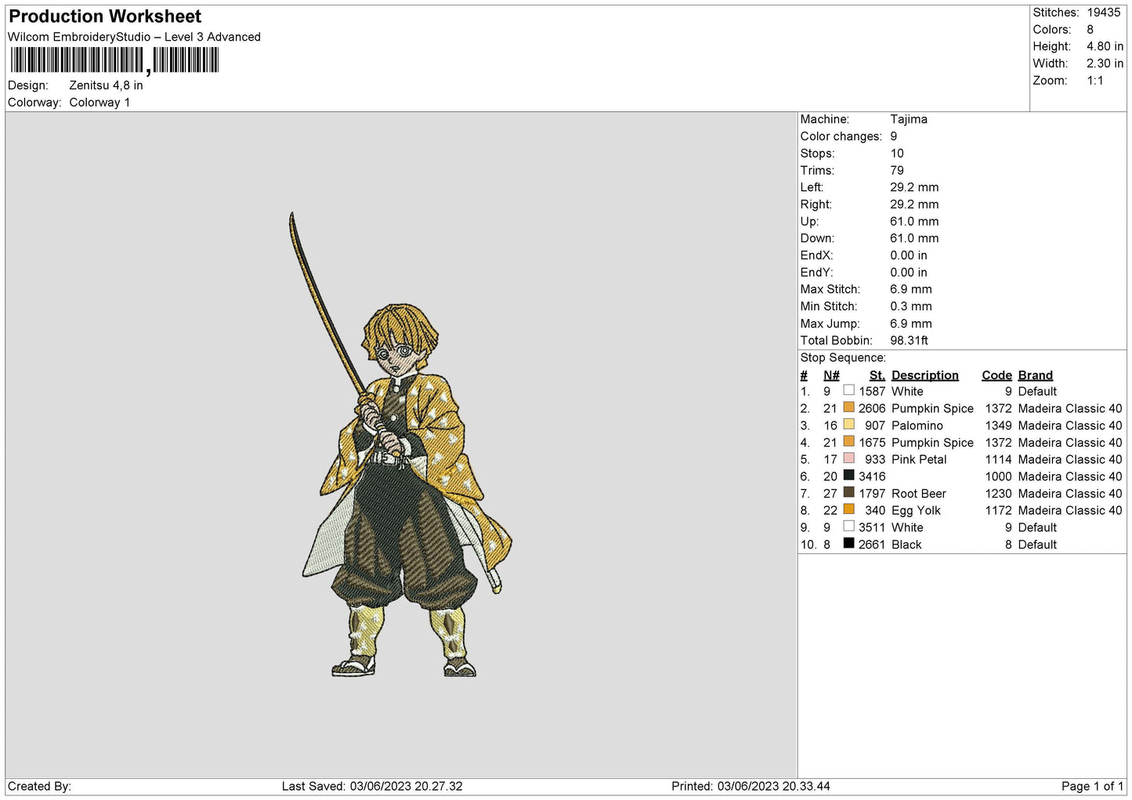
Task: Click the dark swatch with 3416 stitches
Action: click(848, 476)
